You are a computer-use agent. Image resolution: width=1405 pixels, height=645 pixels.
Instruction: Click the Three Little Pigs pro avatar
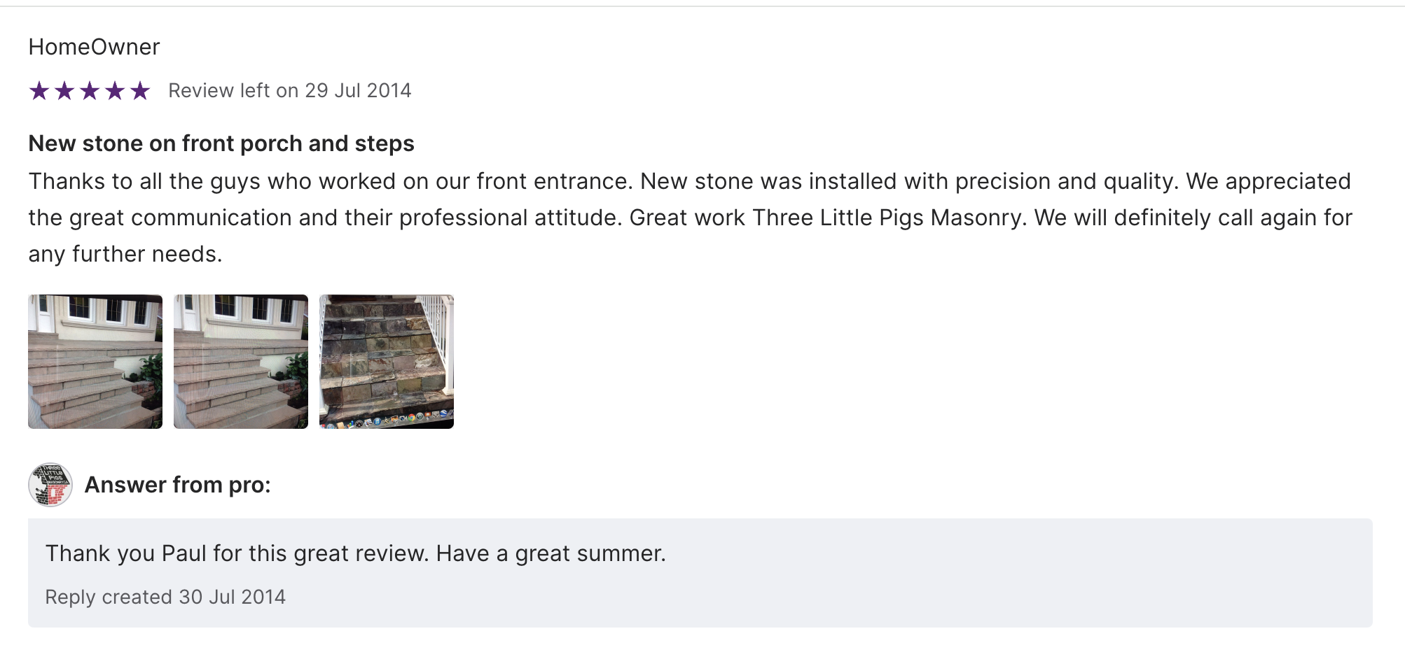coord(50,485)
